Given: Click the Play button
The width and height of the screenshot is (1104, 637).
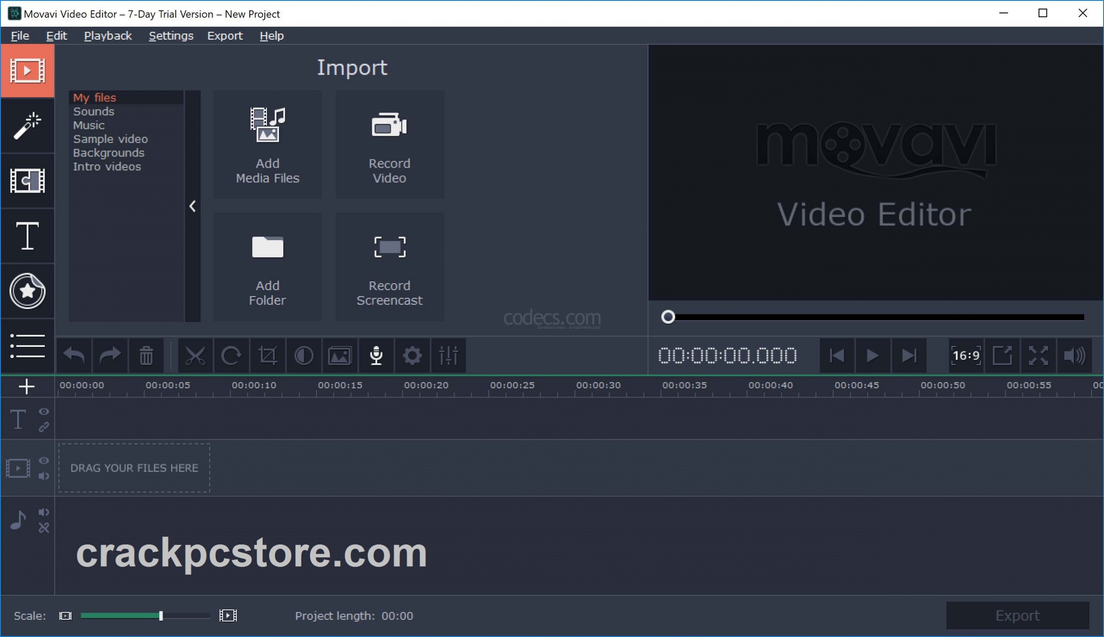Looking at the screenshot, I should pyautogui.click(x=873, y=355).
